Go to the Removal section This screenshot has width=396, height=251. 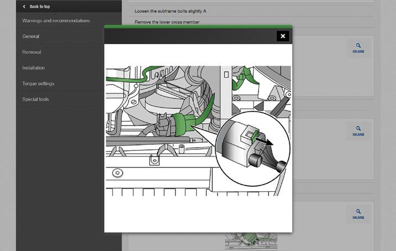(31, 52)
